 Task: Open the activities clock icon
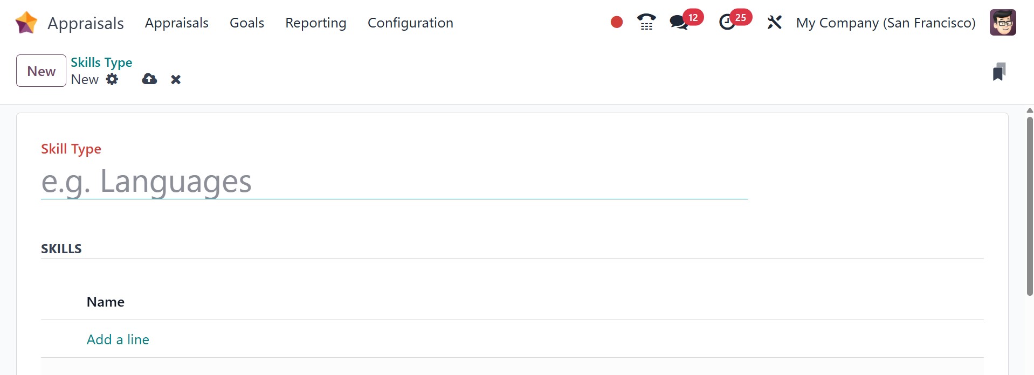click(727, 22)
